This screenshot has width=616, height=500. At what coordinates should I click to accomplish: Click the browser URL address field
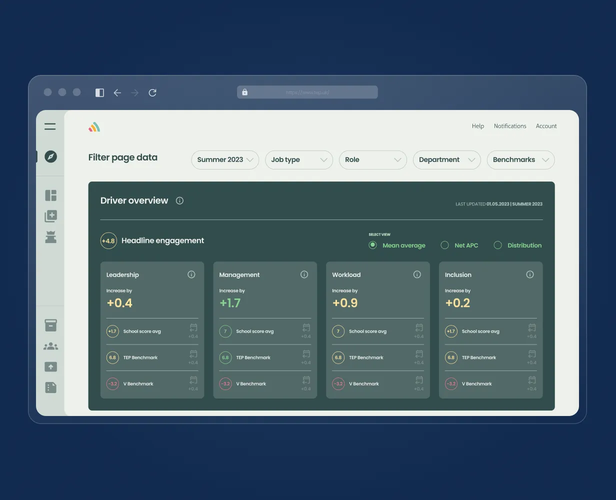pyautogui.click(x=307, y=92)
